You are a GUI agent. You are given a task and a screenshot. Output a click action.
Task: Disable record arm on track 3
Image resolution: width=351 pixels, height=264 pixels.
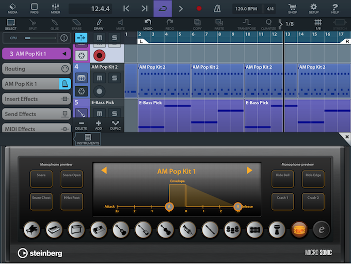tap(99, 56)
